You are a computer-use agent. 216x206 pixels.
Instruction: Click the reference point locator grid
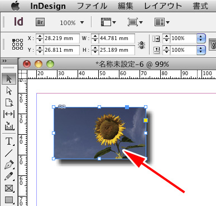coord(18,44)
